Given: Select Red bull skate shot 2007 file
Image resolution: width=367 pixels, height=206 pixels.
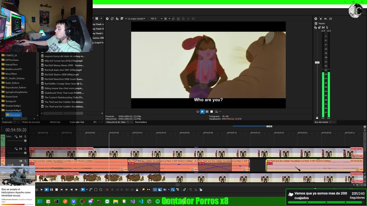Looking at the screenshot, I should click(x=63, y=70).
